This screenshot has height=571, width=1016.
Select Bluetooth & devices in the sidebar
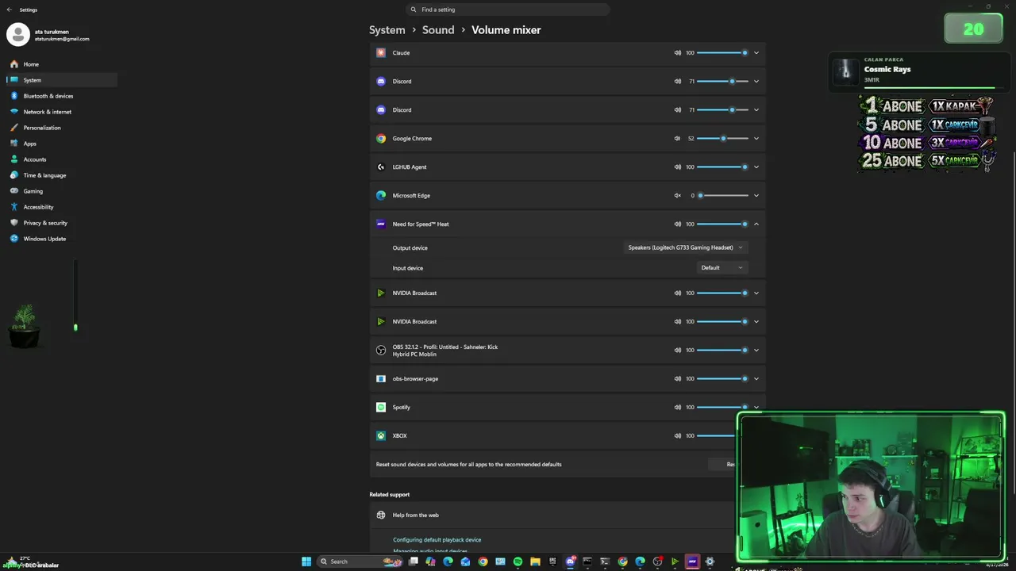point(62,96)
